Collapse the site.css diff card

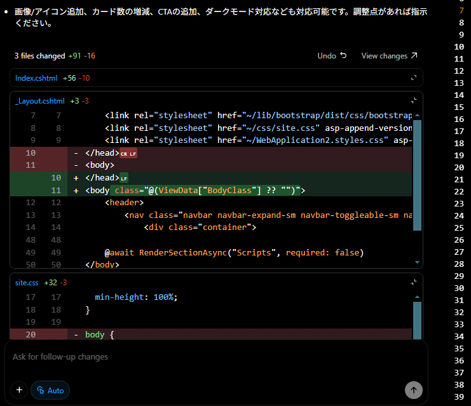coord(414,282)
